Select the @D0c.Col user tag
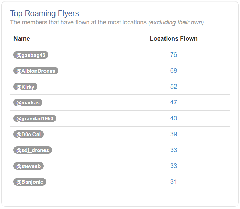This screenshot has width=240, height=209. pyautogui.click(x=29, y=134)
